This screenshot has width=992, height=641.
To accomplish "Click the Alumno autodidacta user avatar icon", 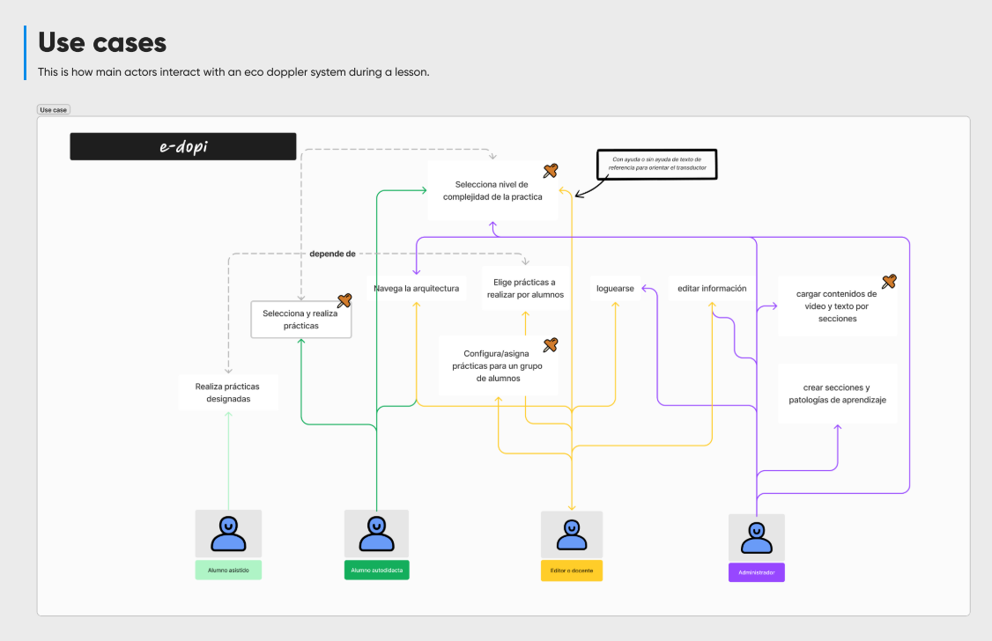I will click(x=376, y=534).
